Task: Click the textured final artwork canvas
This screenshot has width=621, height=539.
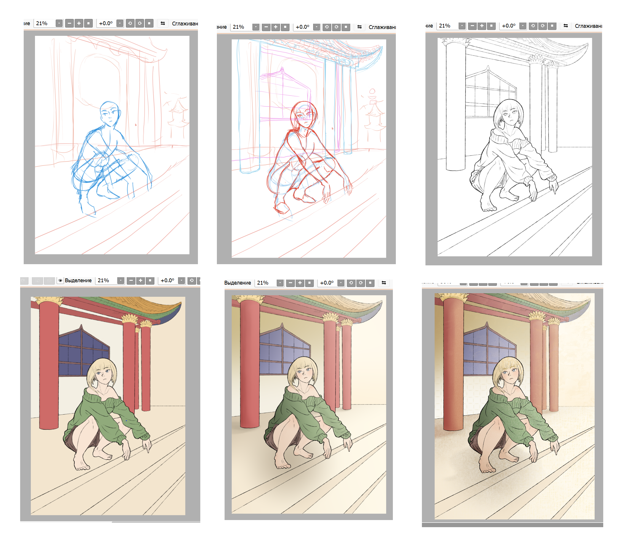Action: click(x=514, y=406)
